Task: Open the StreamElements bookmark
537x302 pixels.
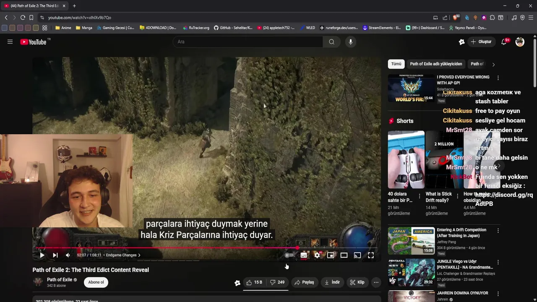Action: (x=382, y=28)
